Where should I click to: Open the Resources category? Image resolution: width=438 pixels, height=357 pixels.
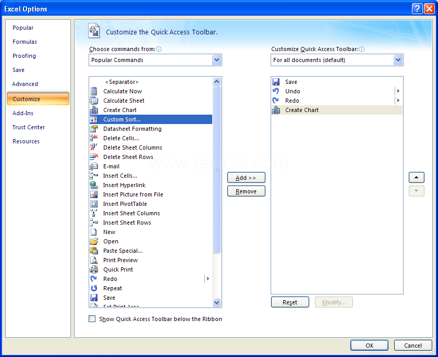26,141
